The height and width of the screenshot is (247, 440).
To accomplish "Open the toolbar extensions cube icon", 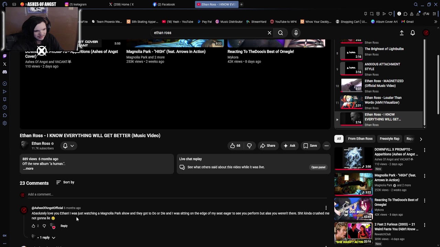I will click(x=405, y=14).
